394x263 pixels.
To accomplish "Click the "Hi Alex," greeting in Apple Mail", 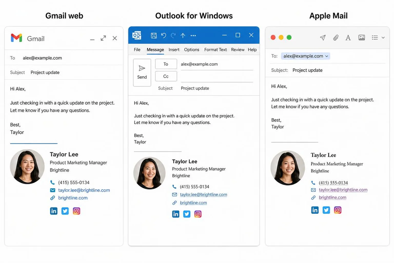I will [279, 86].
